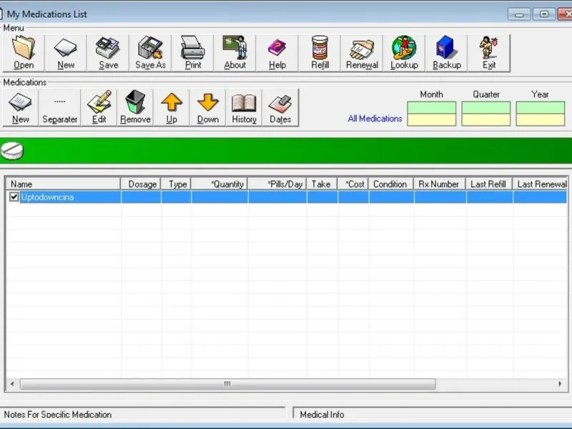The width and height of the screenshot is (572, 429).
Task: Toggle the Uptodowncina checkbox
Action: [14, 197]
